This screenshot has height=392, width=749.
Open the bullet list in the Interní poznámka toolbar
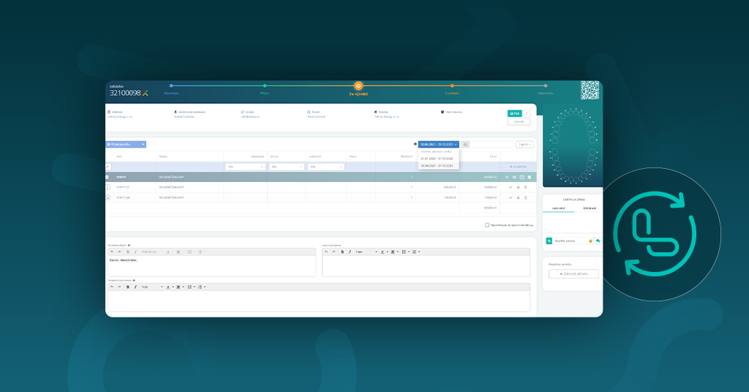pos(404,252)
